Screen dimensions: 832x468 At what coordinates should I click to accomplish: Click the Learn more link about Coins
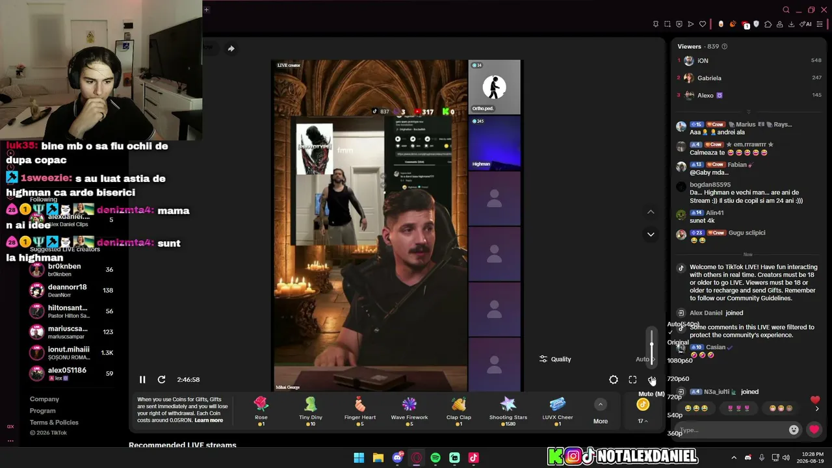click(209, 421)
